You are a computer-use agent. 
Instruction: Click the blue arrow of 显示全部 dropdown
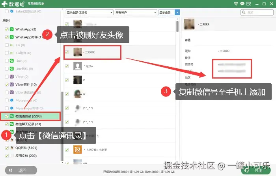tap(177, 12)
